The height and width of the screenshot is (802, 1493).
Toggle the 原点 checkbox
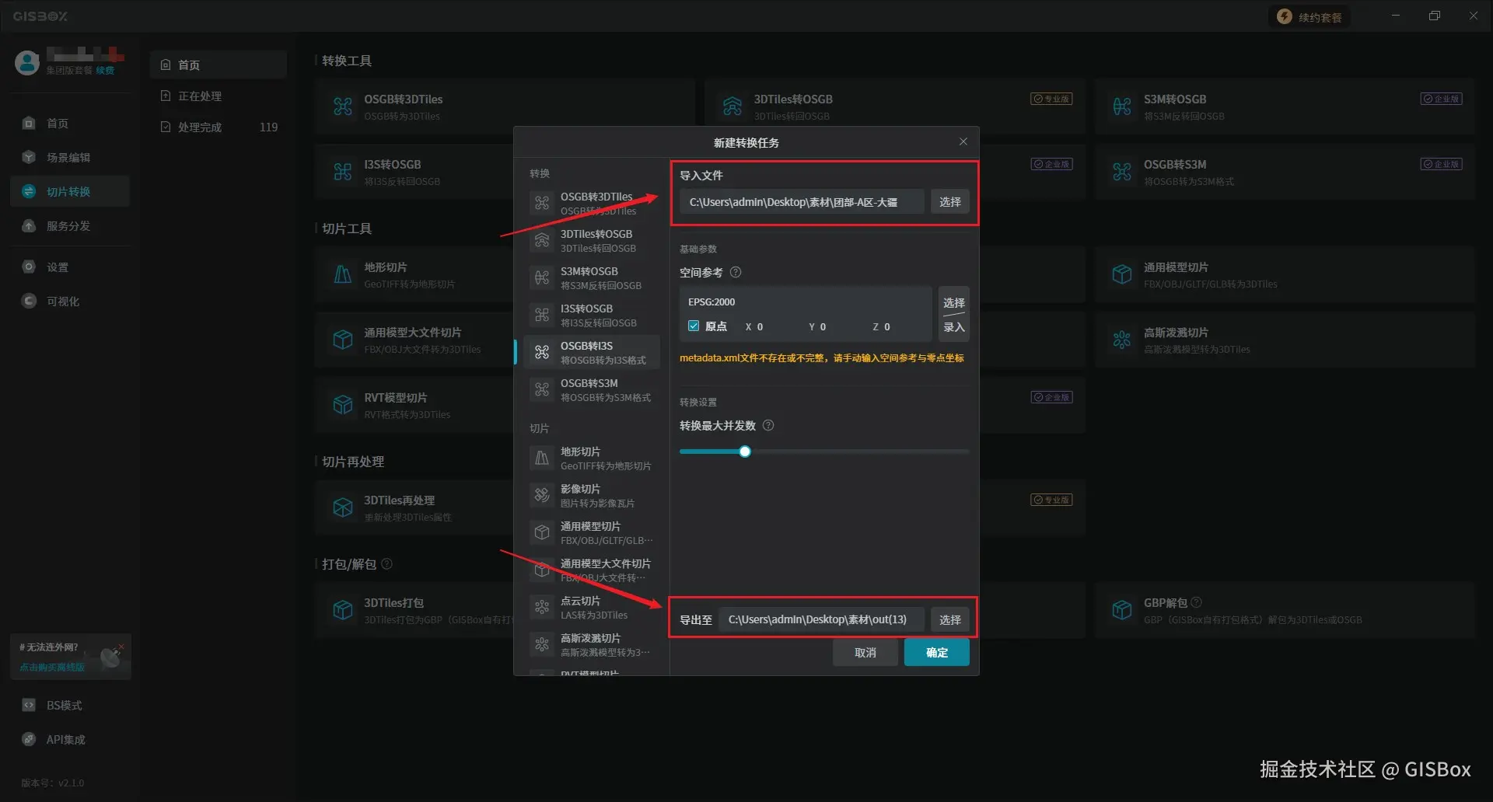694,326
